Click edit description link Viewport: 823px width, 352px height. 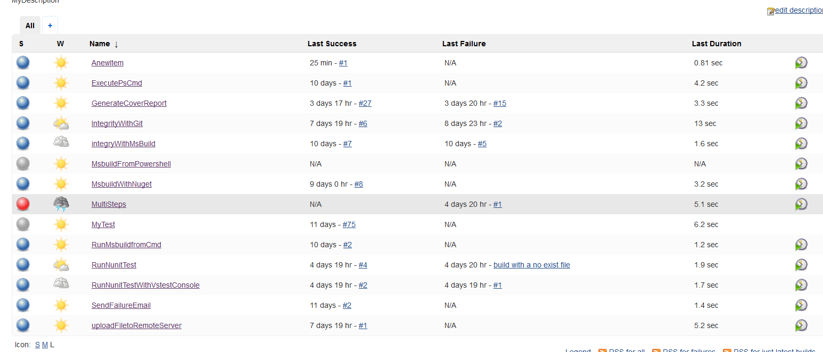[x=798, y=10]
